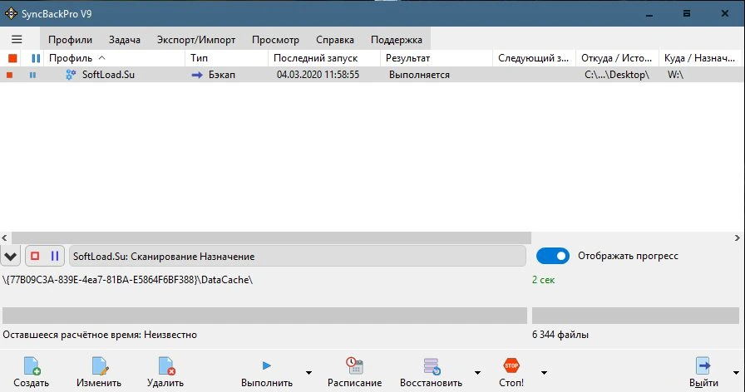Open dropdown arrow next to Выполнить
This screenshot has height=392, width=745.
point(308,373)
